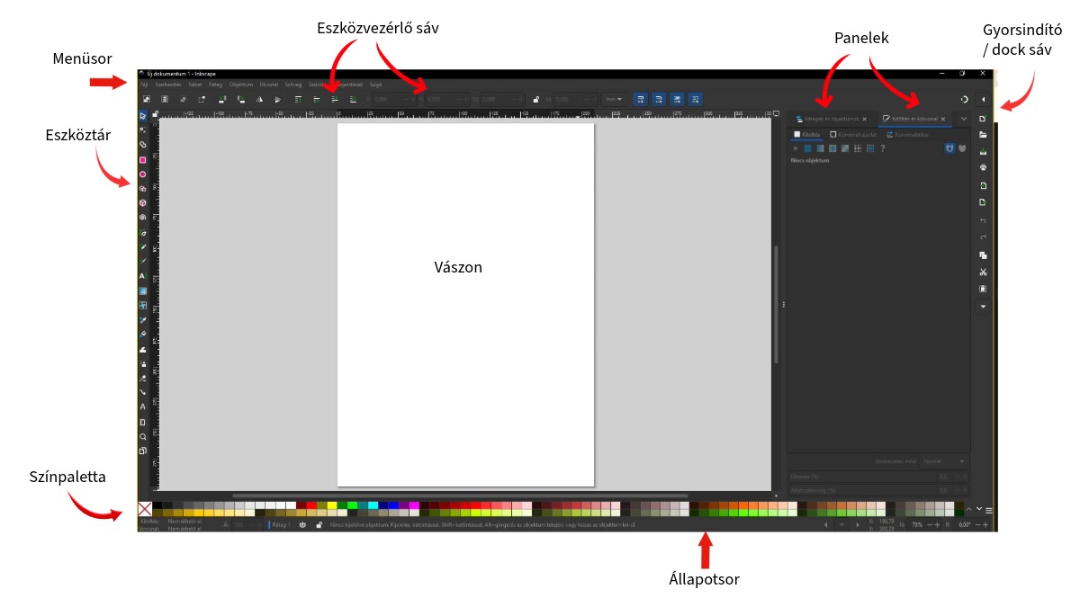Click the scissors Cut icon

(983, 272)
